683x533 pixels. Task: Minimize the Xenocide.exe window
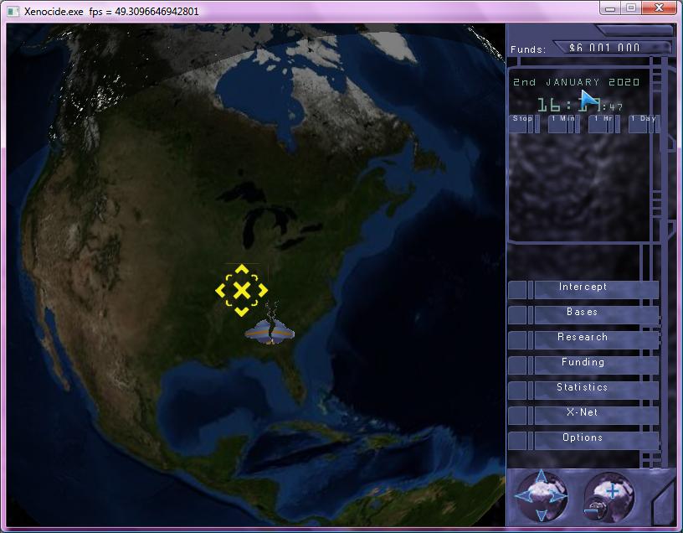click(x=611, y=8)
